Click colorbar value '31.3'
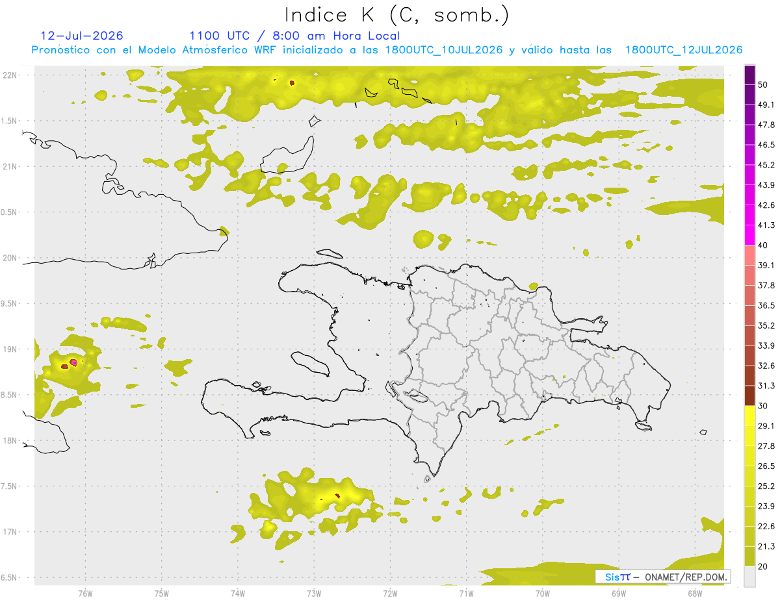The width and height of the screenshot is (780, 602). click(x=766, y=386)
